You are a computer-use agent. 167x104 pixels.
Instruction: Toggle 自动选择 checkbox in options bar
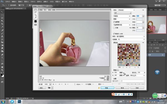tap(9, 5)
